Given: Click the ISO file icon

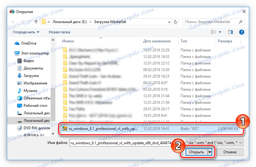Looking at the screenshot, I should pyautogui.click(x=65, y=129).
